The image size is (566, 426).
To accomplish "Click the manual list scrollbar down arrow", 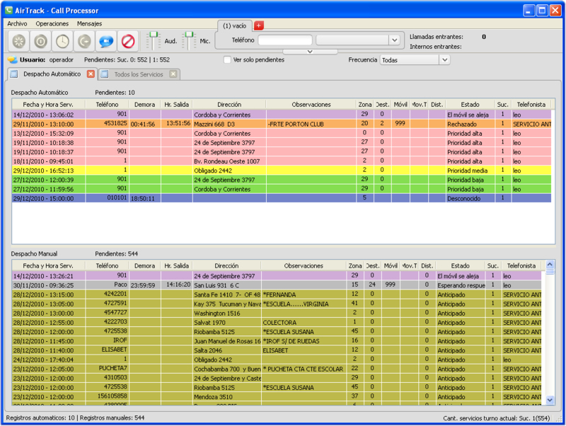I will pyautogui.click(x=550, y=400).
